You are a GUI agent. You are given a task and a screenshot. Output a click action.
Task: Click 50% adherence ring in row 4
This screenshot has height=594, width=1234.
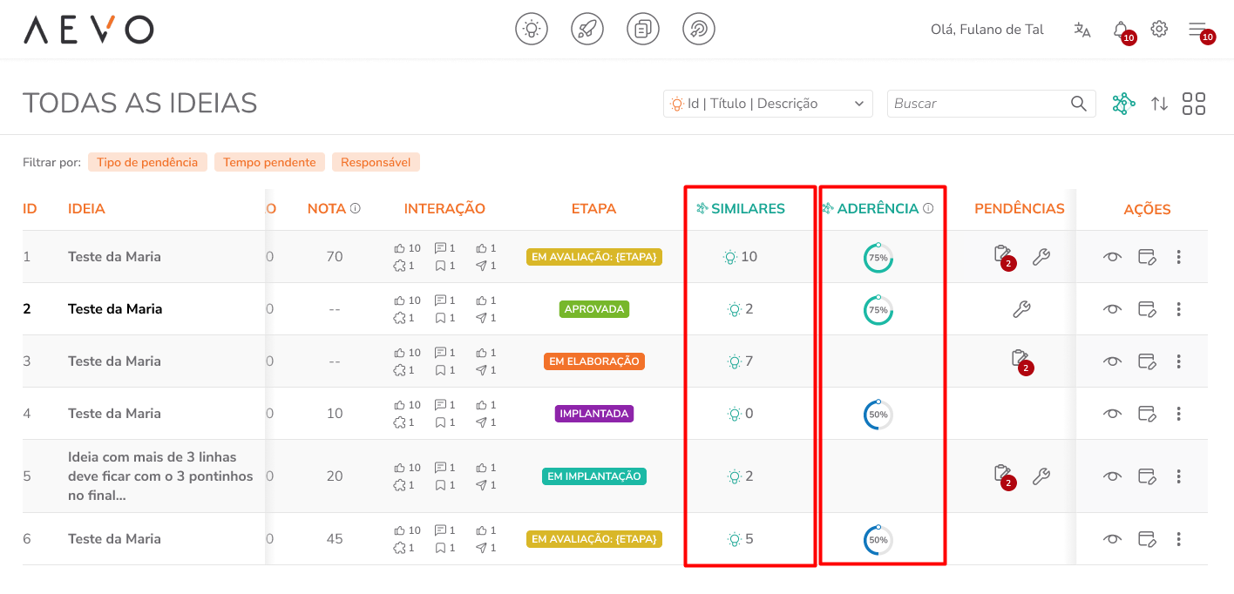(x=878, y=415)
